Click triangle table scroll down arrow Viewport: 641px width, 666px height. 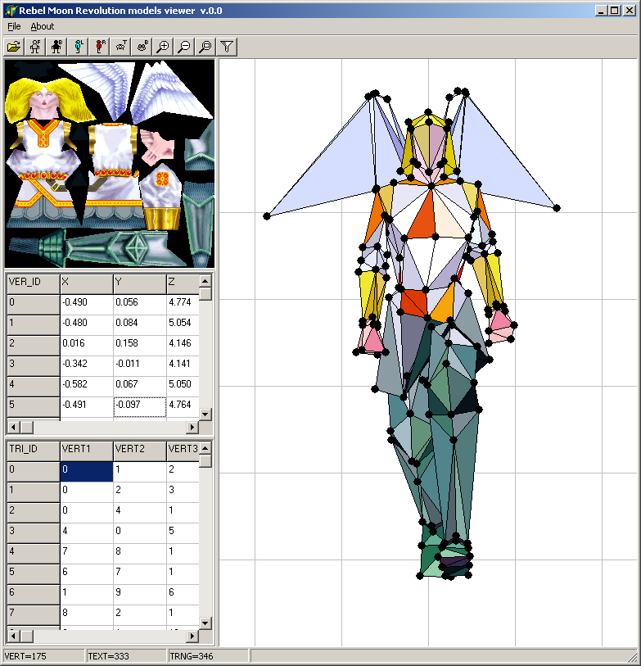tap(205, 623)
